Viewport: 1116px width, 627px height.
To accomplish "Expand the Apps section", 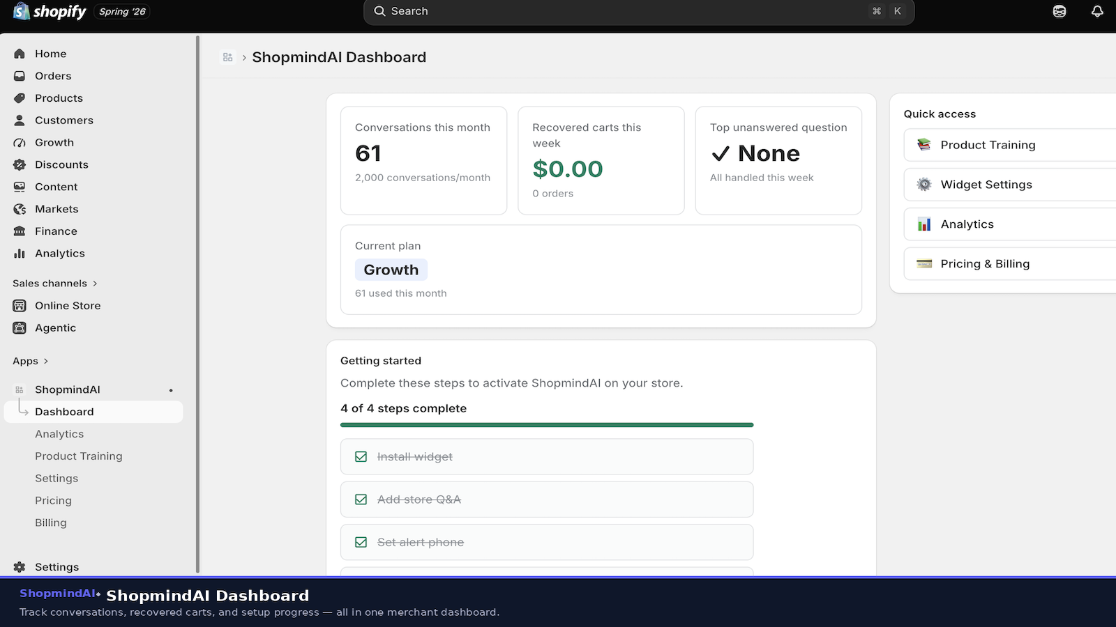I will coord(31,362).
